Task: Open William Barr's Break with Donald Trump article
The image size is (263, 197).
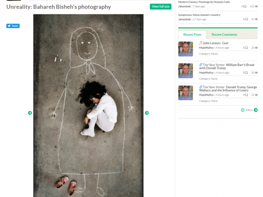Action: click(x=227, y=67)
